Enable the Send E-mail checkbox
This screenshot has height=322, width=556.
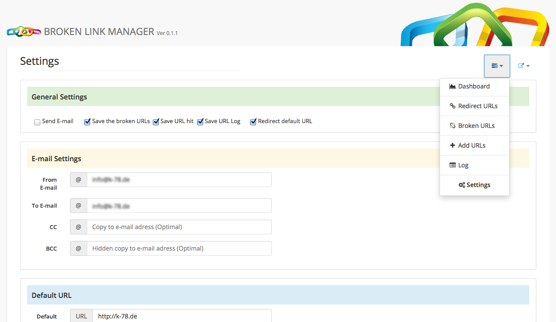tap(37, 122)
